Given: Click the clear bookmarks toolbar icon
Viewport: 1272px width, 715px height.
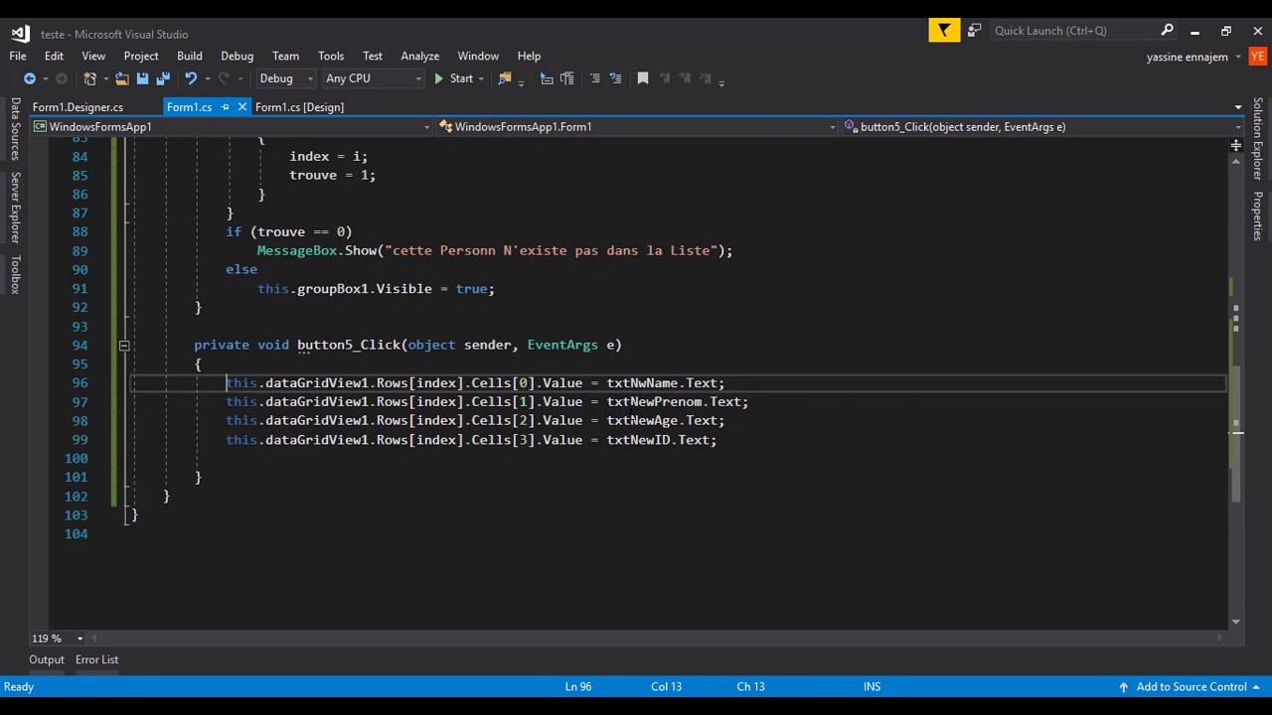Looking at the screenshot, I should point(706,78).
